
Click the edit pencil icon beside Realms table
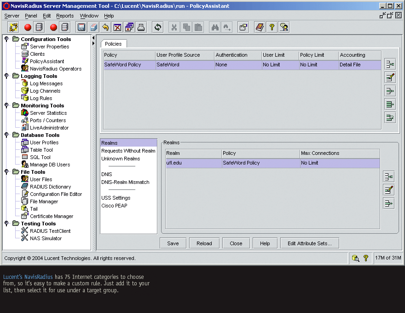[388, 189]
